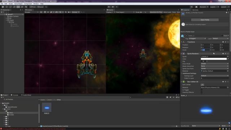The height and width of the screenshot is (130, 231).
Task: Open the Window menu
Action: coord(36,4)
